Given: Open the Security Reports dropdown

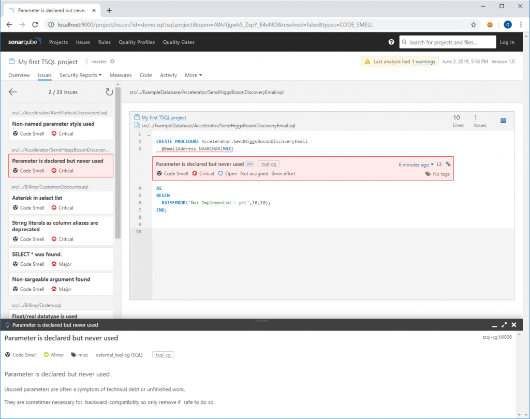Looking at the screenshot, I should click(80, 75).
